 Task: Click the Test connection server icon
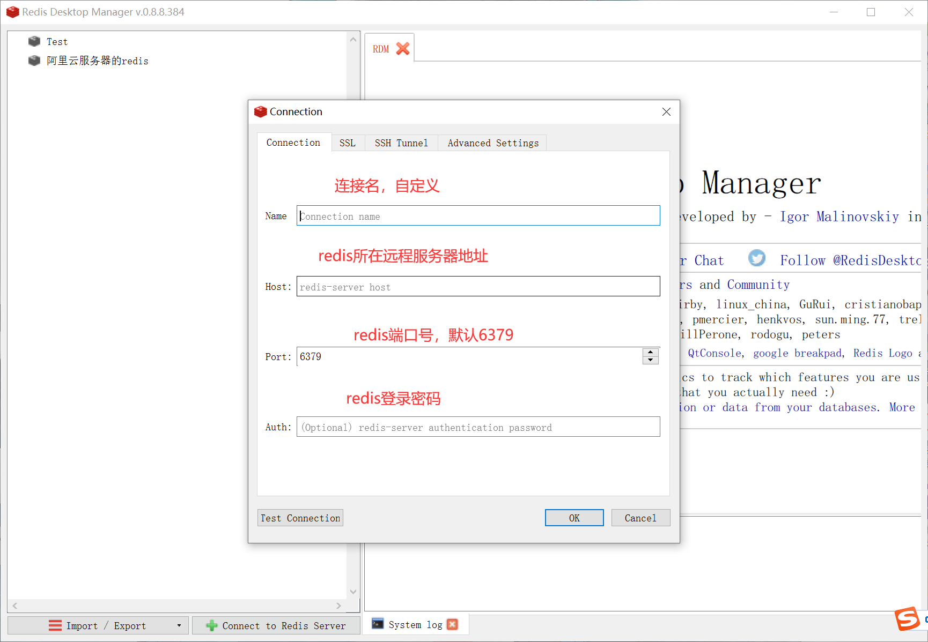click(x=34, y=41)
